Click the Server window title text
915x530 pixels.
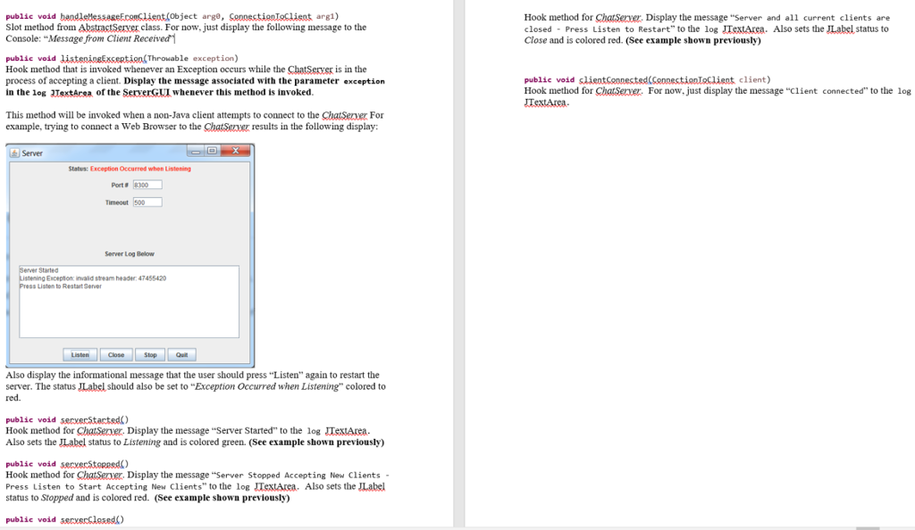tap(30, 152)
